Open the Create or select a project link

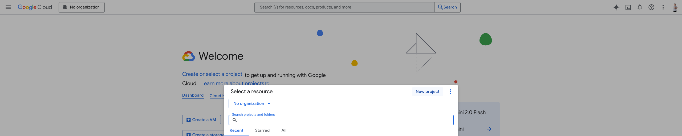[212, 74]
